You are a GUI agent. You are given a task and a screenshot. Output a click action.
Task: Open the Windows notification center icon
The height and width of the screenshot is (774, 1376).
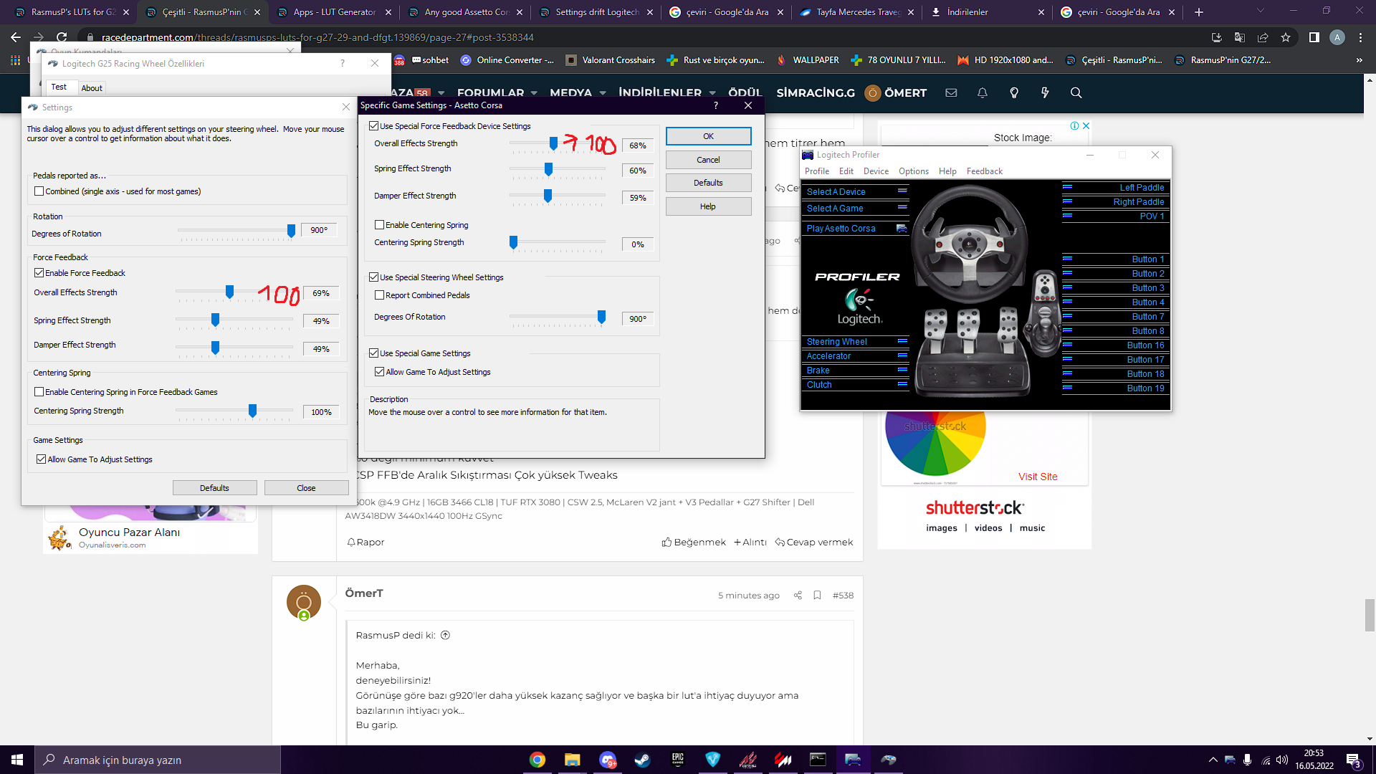pyautogui.click(x=1353, y=760)
